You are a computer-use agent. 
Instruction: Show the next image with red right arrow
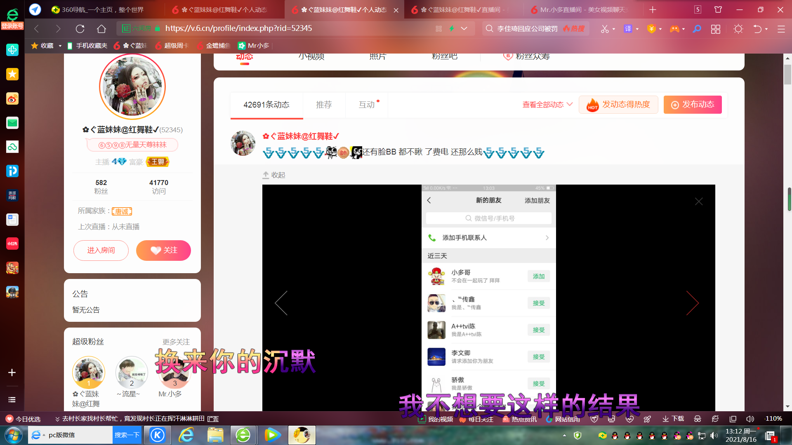pyautogui.click(x=693, y=303)
